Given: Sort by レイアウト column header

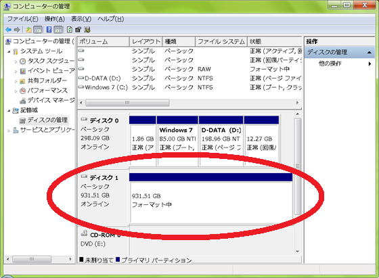Looking at the screenshot, I should tap(146, 41).
